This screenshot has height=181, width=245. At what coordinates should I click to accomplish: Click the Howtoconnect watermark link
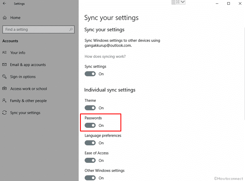tap(229, 178)
